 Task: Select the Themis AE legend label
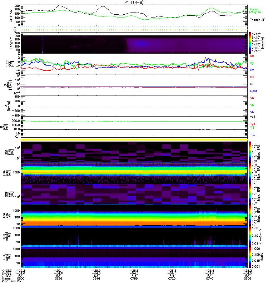tap(257, 20)
